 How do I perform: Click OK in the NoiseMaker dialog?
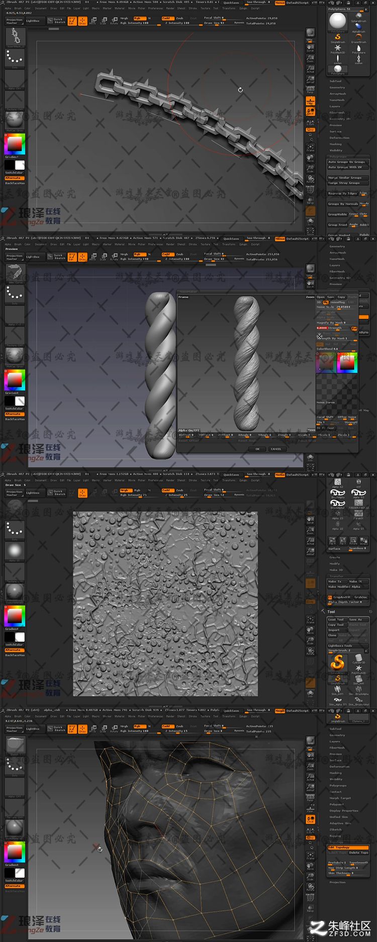(257, 449)
